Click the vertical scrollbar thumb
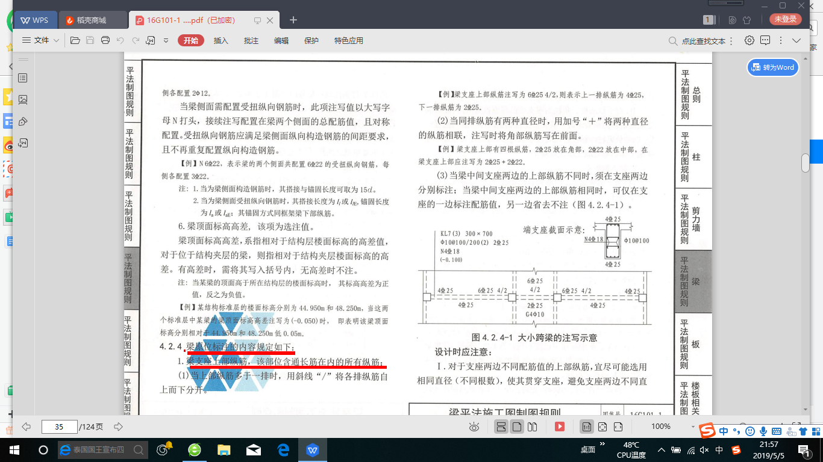 tap(805, 162)
